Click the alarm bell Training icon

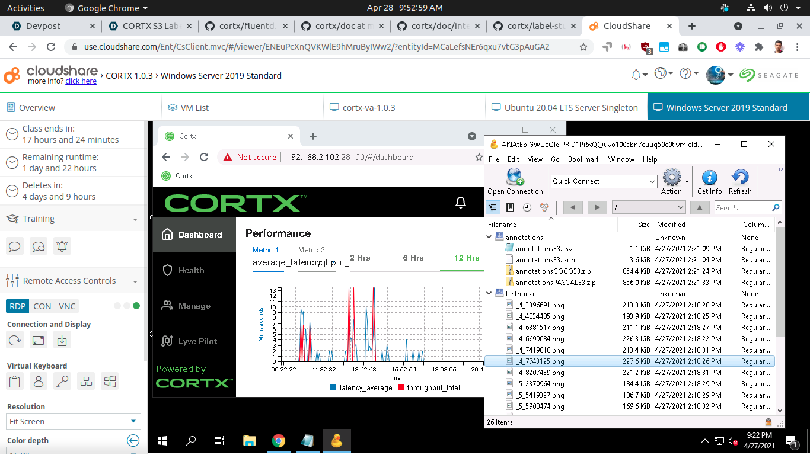click(62, 246)
